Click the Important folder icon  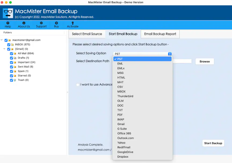(x=15, y=62)
